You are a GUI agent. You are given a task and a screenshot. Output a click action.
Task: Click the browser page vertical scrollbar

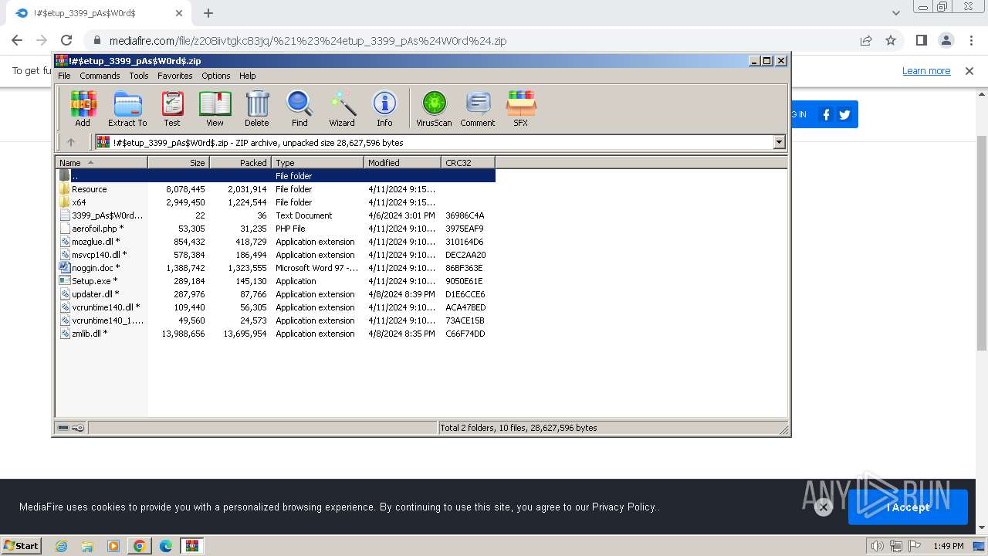tap(982, 243)
